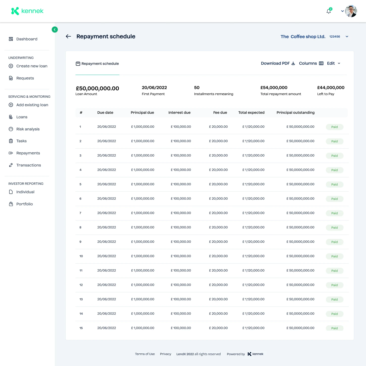Select the Repayment schedule tab
366x366 pixels.
click(x=97, y=64)
